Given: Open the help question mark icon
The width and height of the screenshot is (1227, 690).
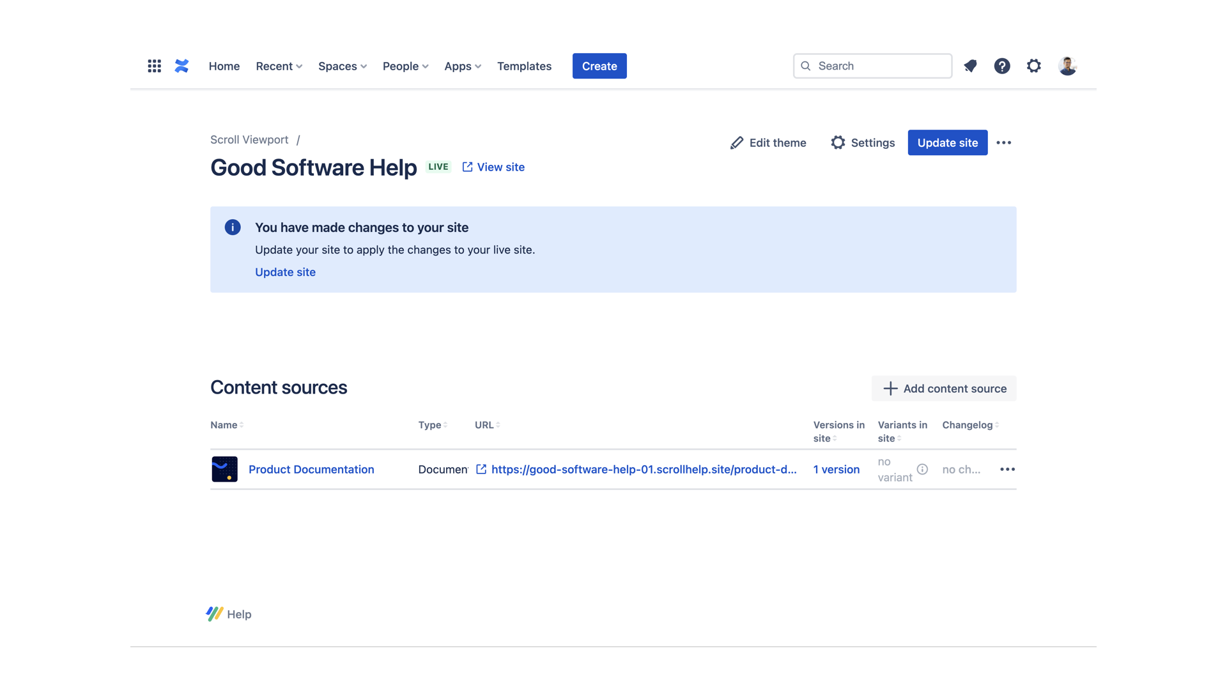Looking at the screenshot, I should [1001, 66].
